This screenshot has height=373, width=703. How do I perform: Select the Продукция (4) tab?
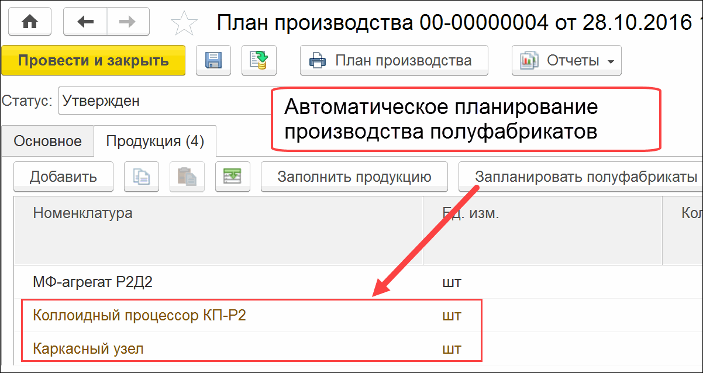[155, 141]
